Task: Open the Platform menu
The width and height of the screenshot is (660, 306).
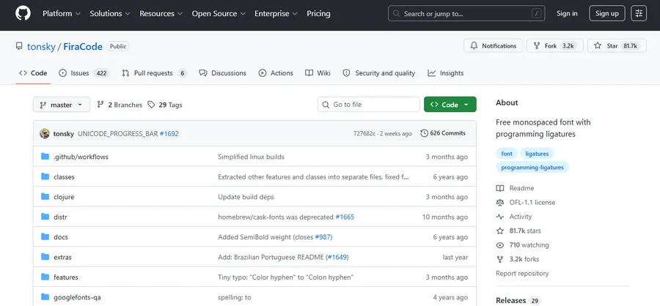Action: pos(62,13)
